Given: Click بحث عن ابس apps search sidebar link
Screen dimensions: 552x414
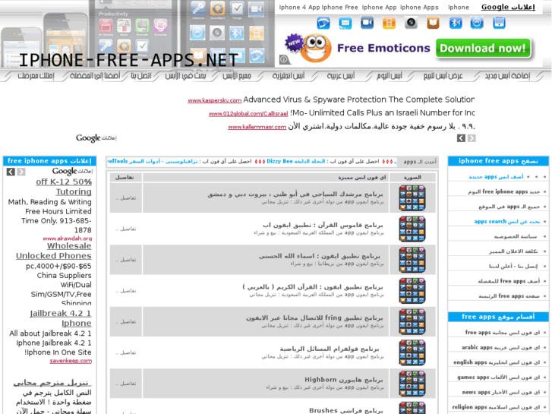Looking at the screenshot, I should [506, 222].
